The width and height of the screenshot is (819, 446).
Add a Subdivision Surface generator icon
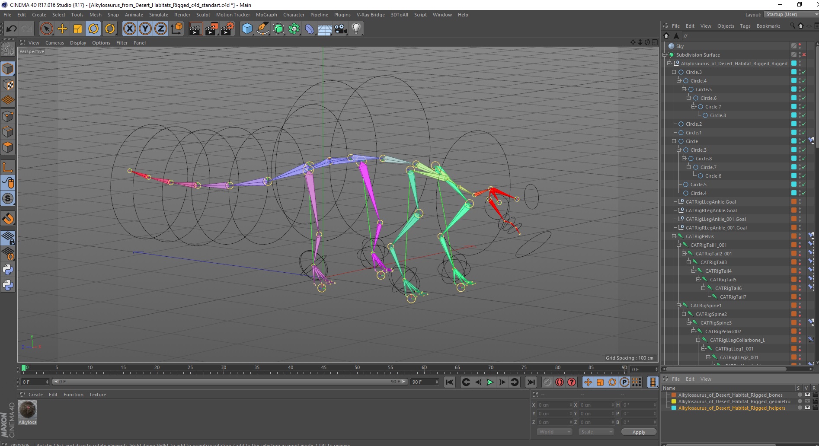click(278, 29)
